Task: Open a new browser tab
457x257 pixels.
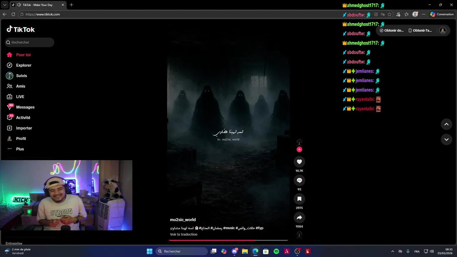Action: (71, 5)
